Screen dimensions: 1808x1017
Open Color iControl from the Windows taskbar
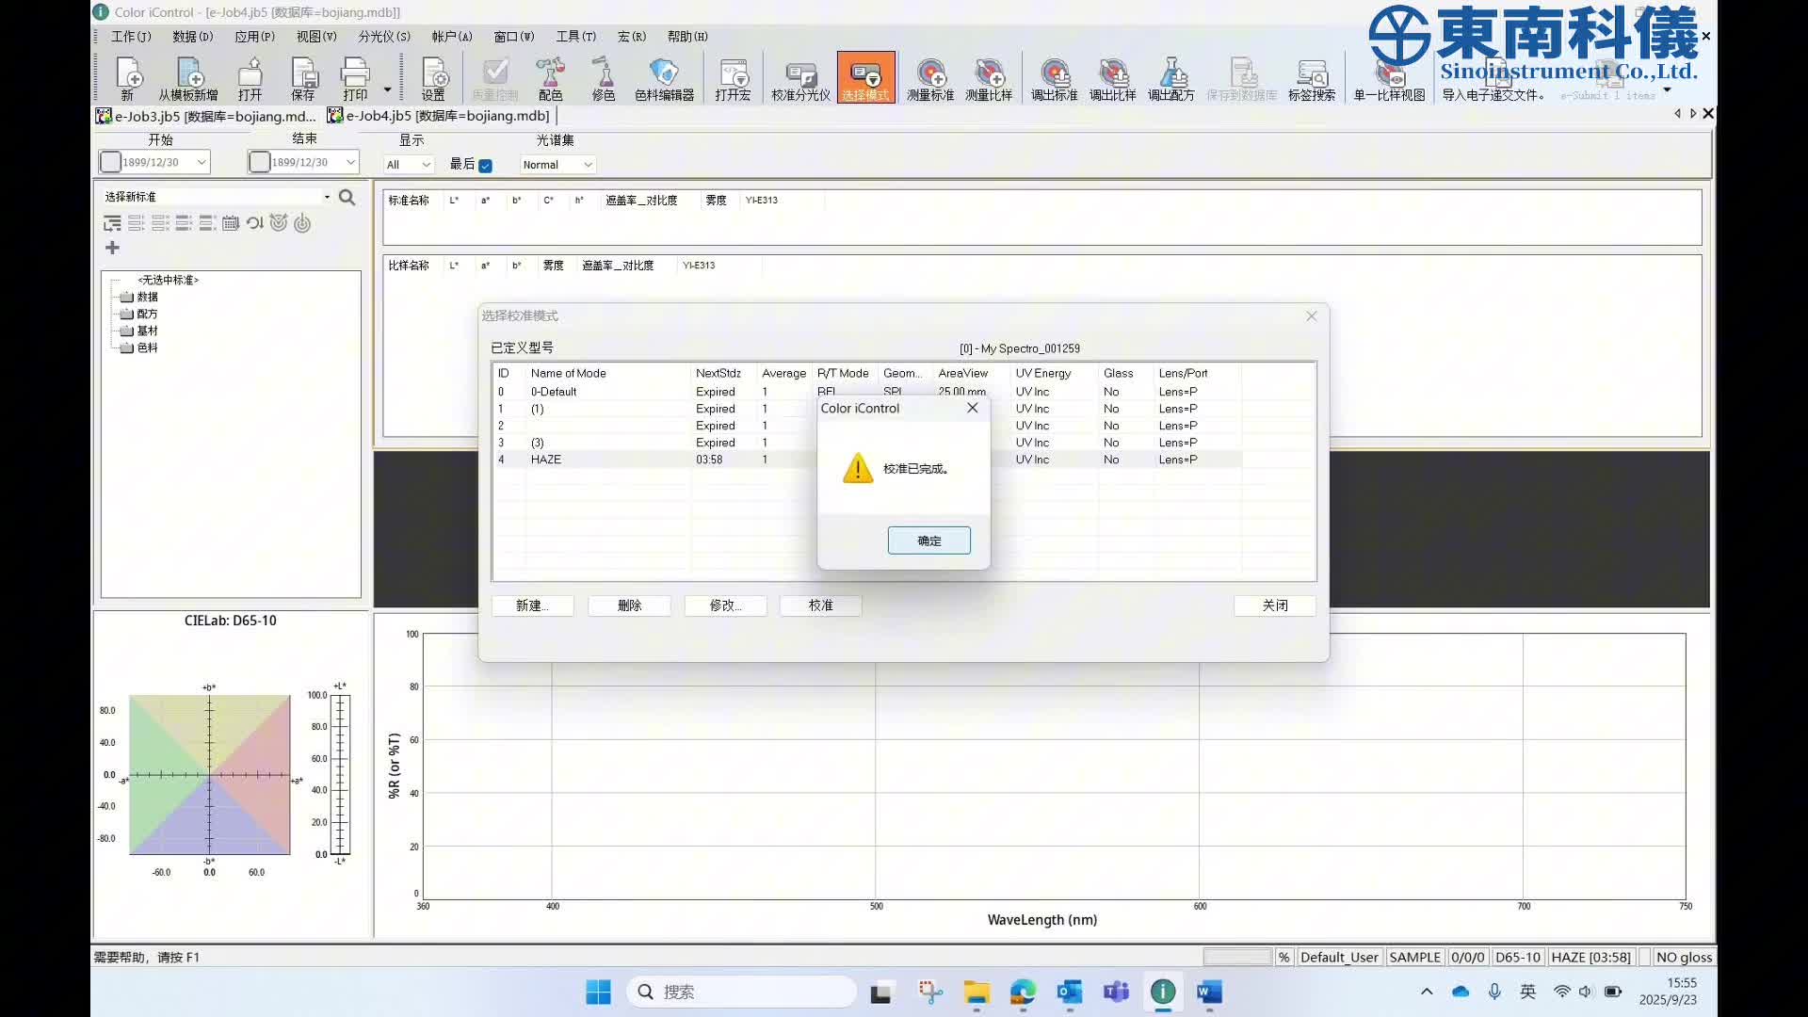(1163, 992)
